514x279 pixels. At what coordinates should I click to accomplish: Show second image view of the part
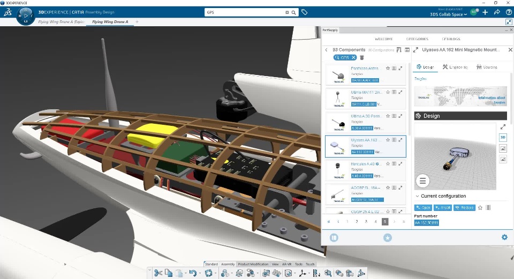[x=503, y=159]
